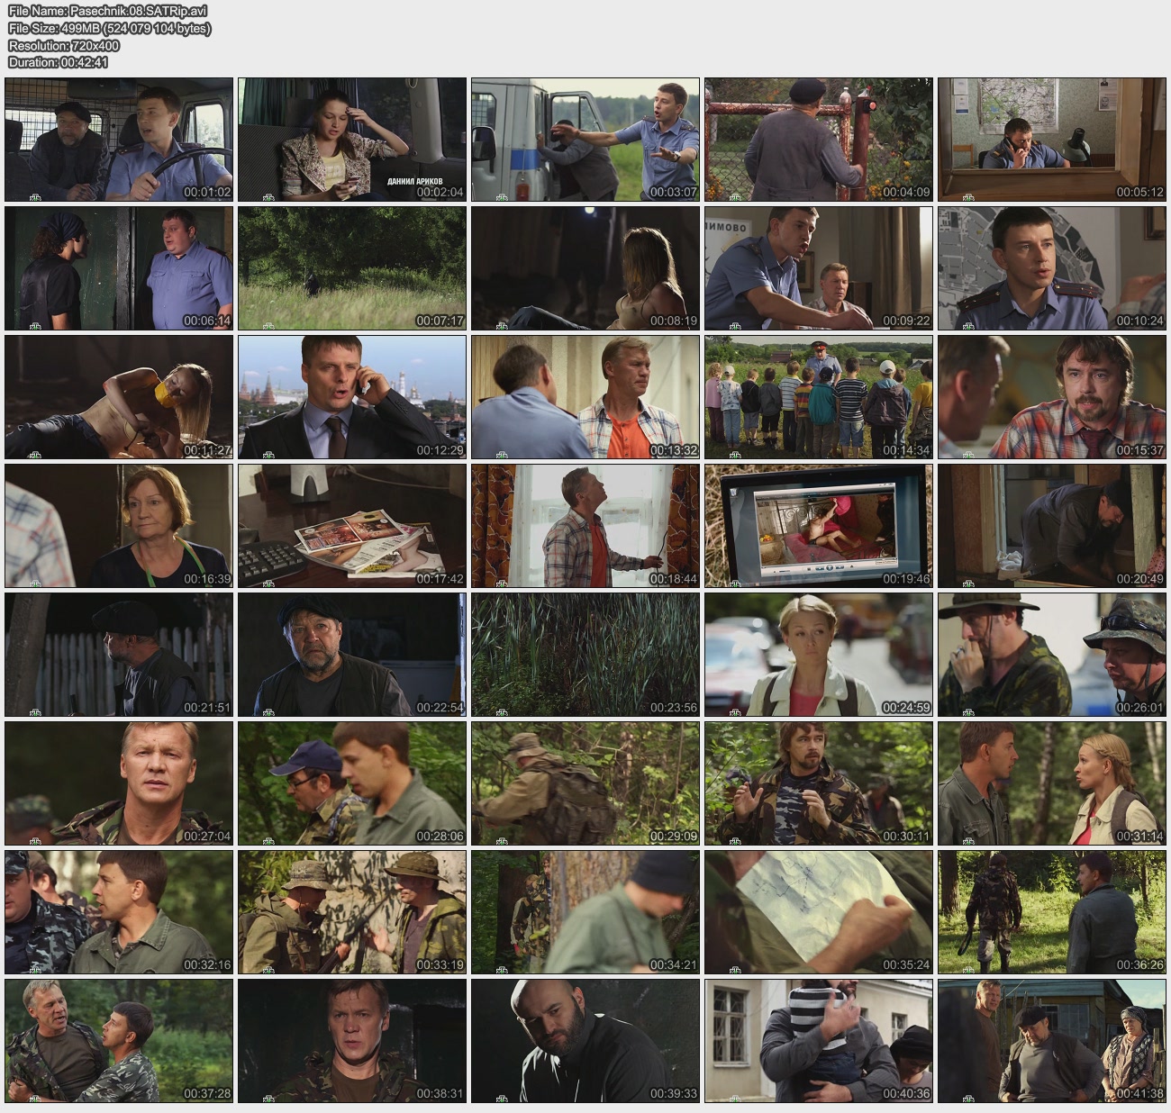This screenshot has width=1171, height=1113.
Task: Click the File Name text Pasechnik.08.SATRip.avi
Action: [x=108, y=11]
